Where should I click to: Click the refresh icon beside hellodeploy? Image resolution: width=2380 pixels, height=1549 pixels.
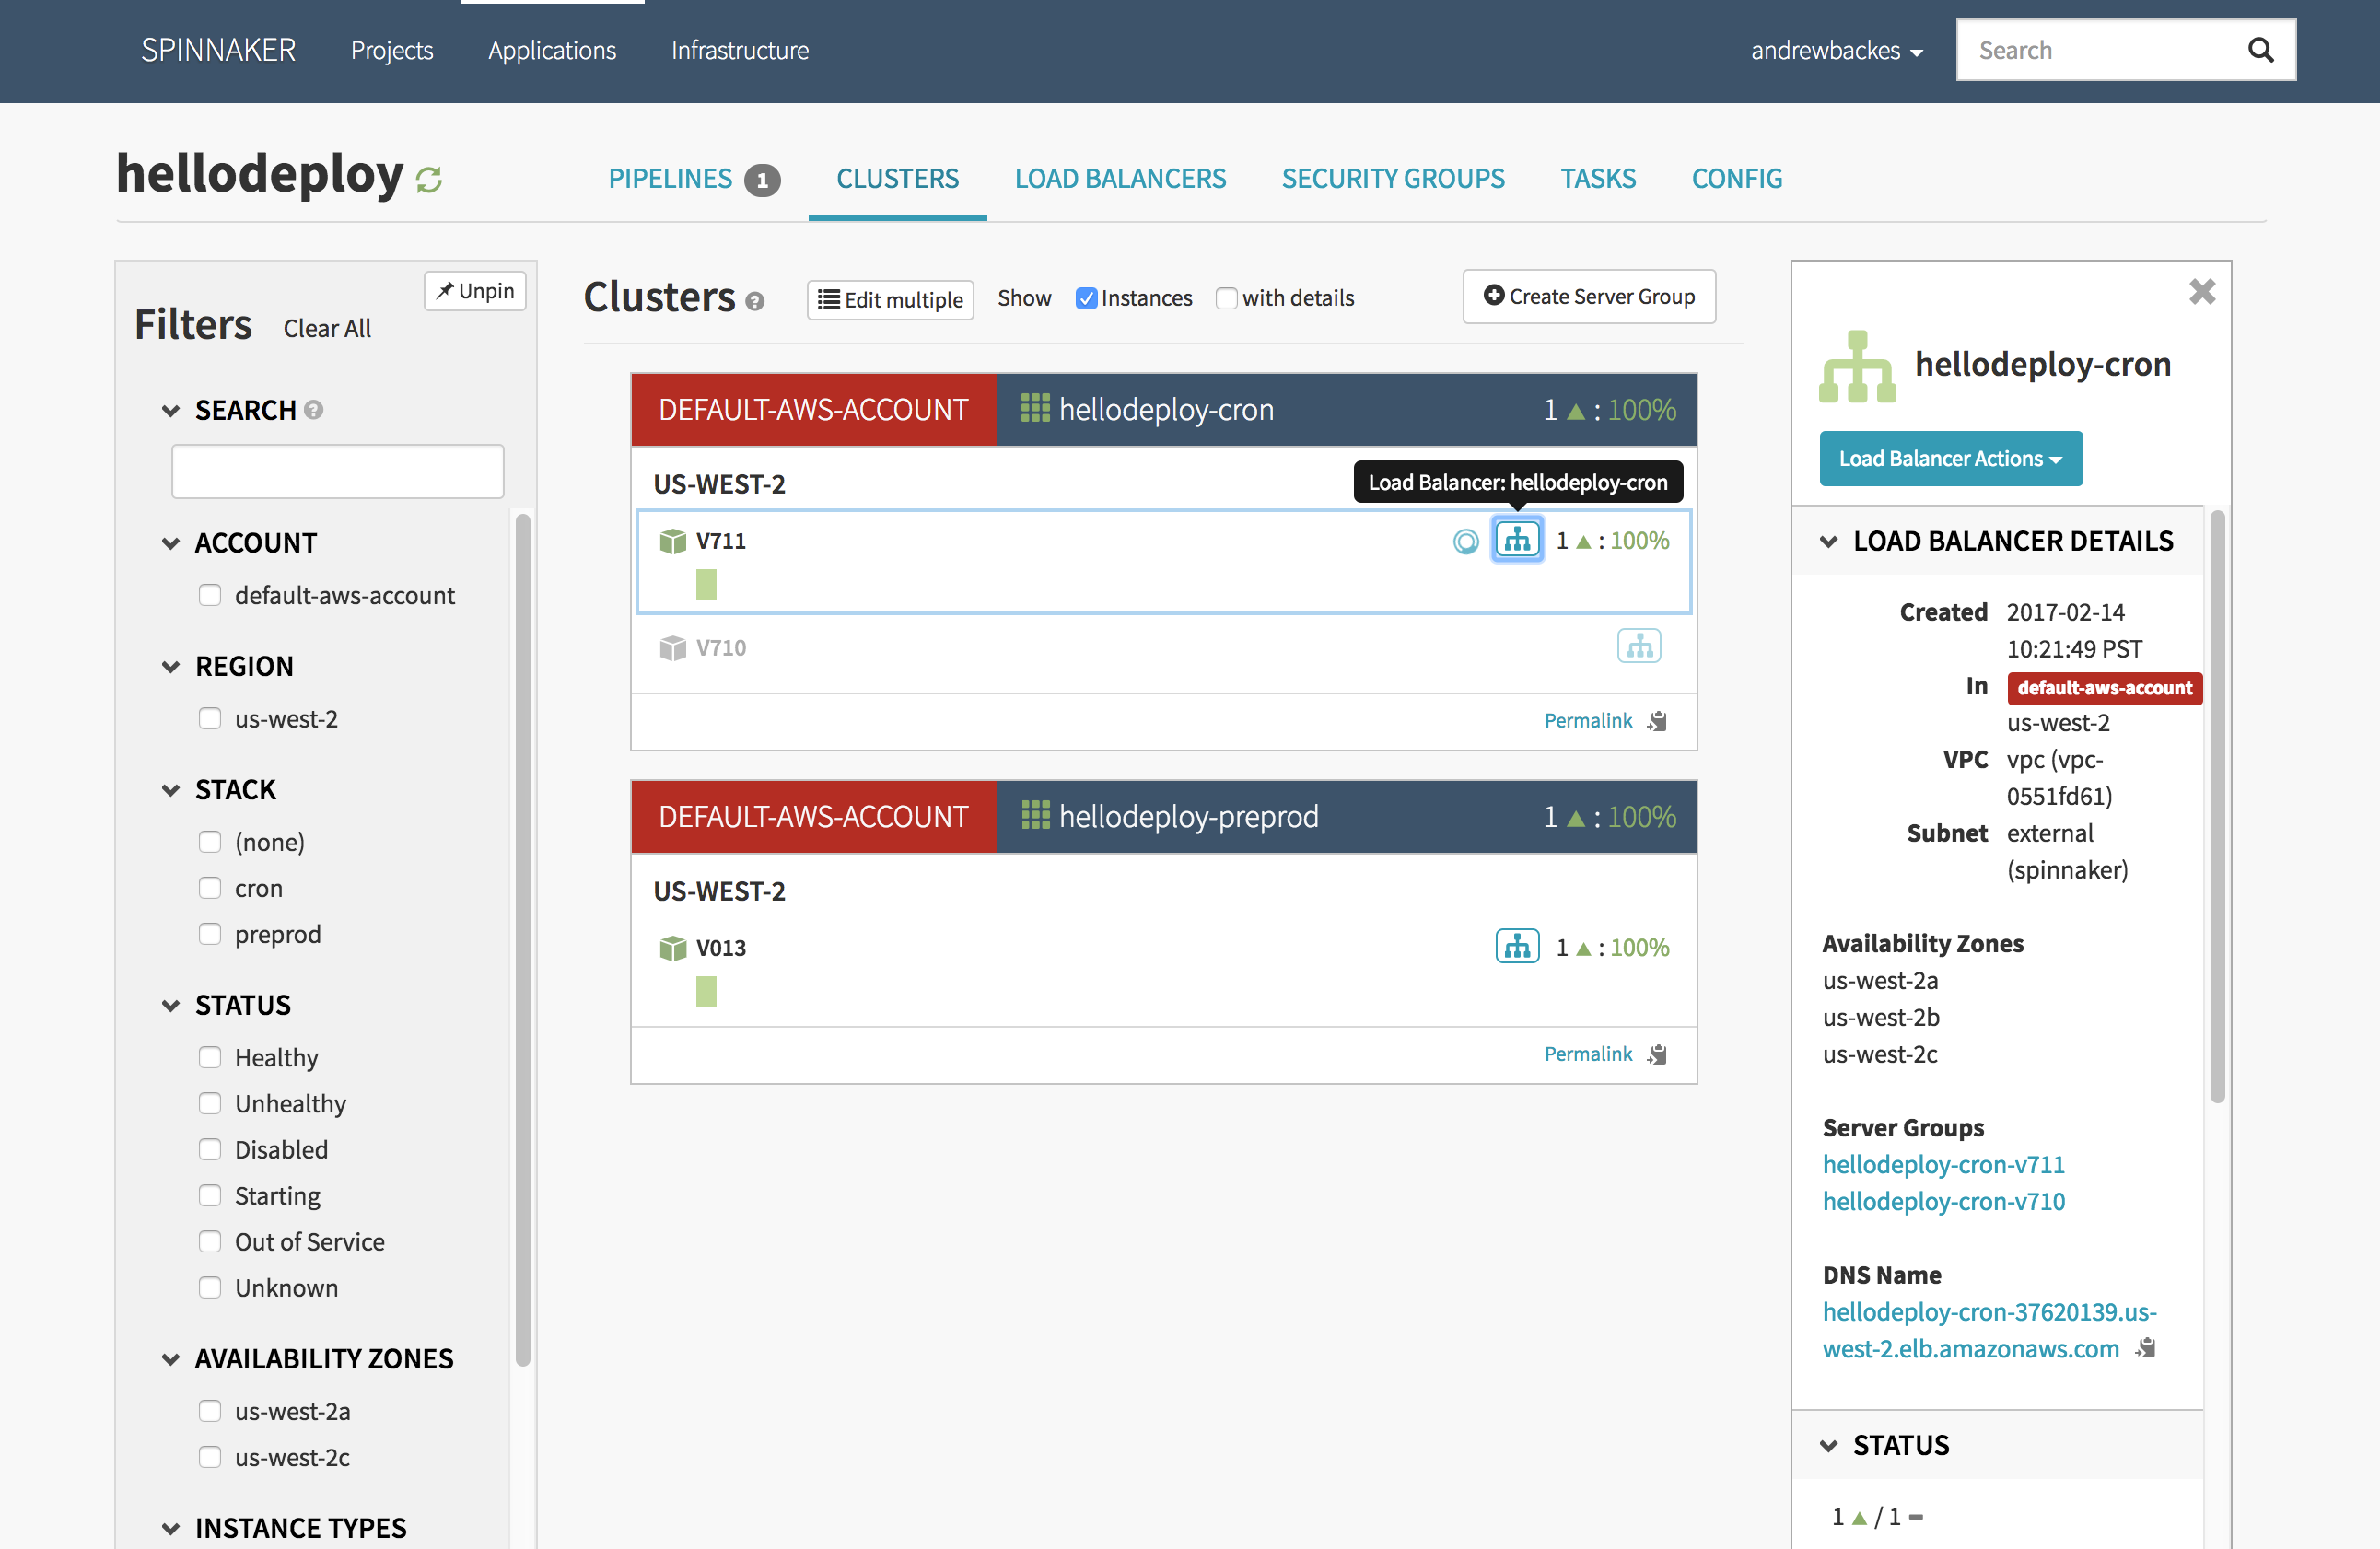click(429, 180)
